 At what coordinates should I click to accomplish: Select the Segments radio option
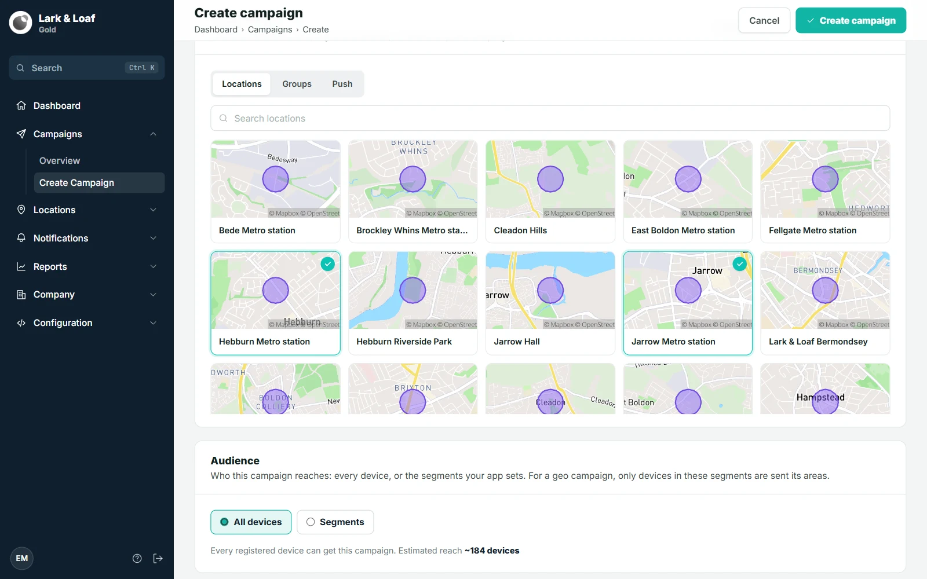click(x=335, y=522)
